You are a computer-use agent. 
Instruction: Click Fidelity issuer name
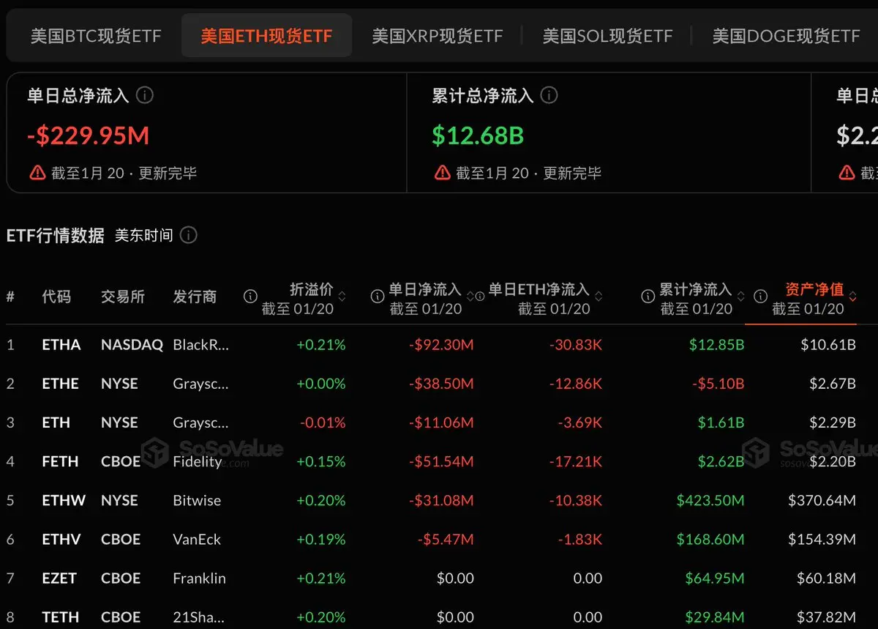pyautogui.click(x=198, y=461)
